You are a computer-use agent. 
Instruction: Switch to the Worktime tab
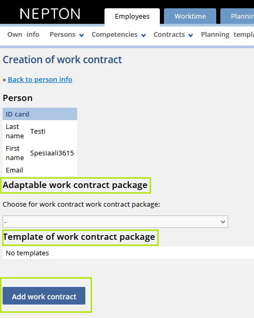(190, 16)
